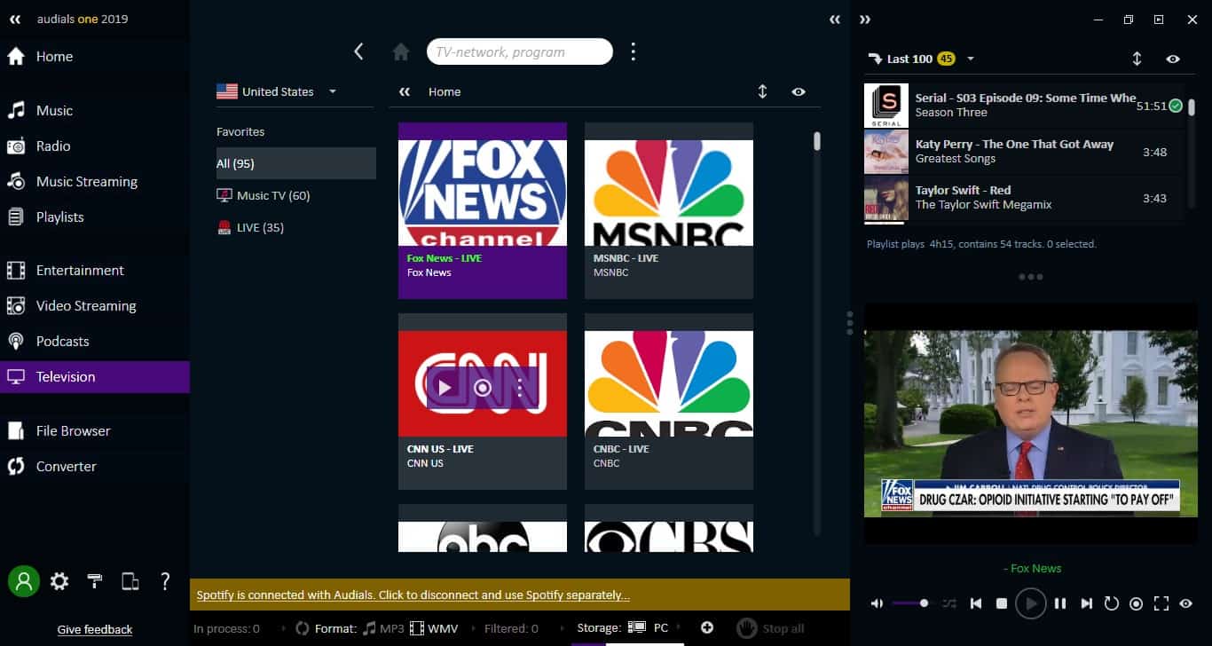Viewport: 1212px width, 646px height.
Task: Click the Video Streaming film icon
Action: 16,306
